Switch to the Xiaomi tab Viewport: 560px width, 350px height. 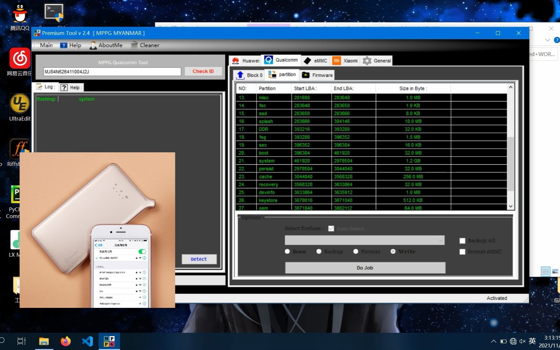pos(345,61)
